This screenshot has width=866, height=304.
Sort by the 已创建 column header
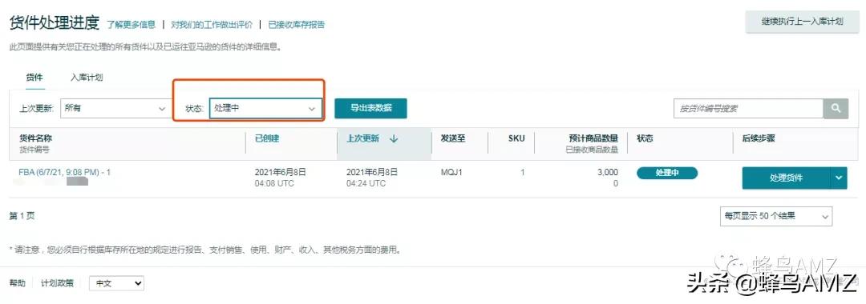267,138
